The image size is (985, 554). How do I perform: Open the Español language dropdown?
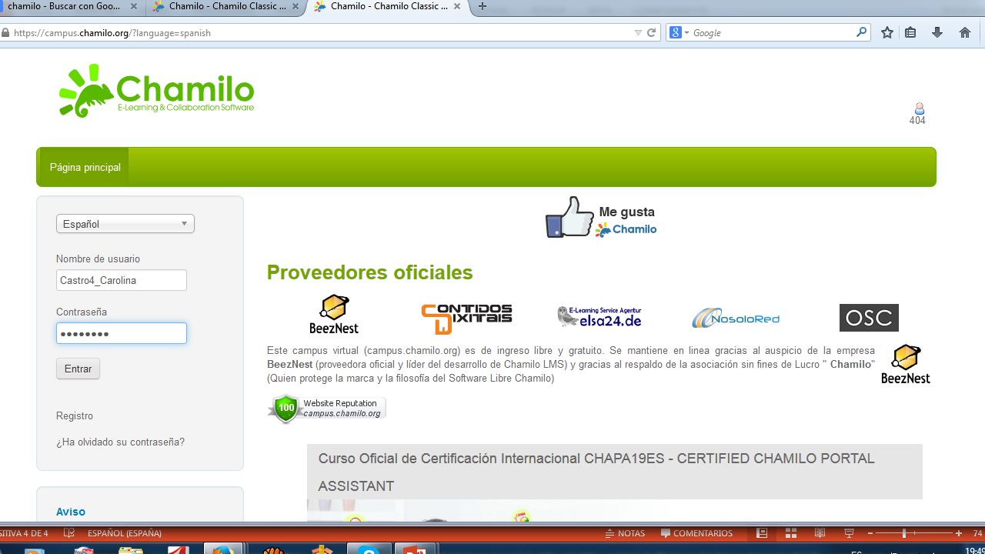point(125,224)
